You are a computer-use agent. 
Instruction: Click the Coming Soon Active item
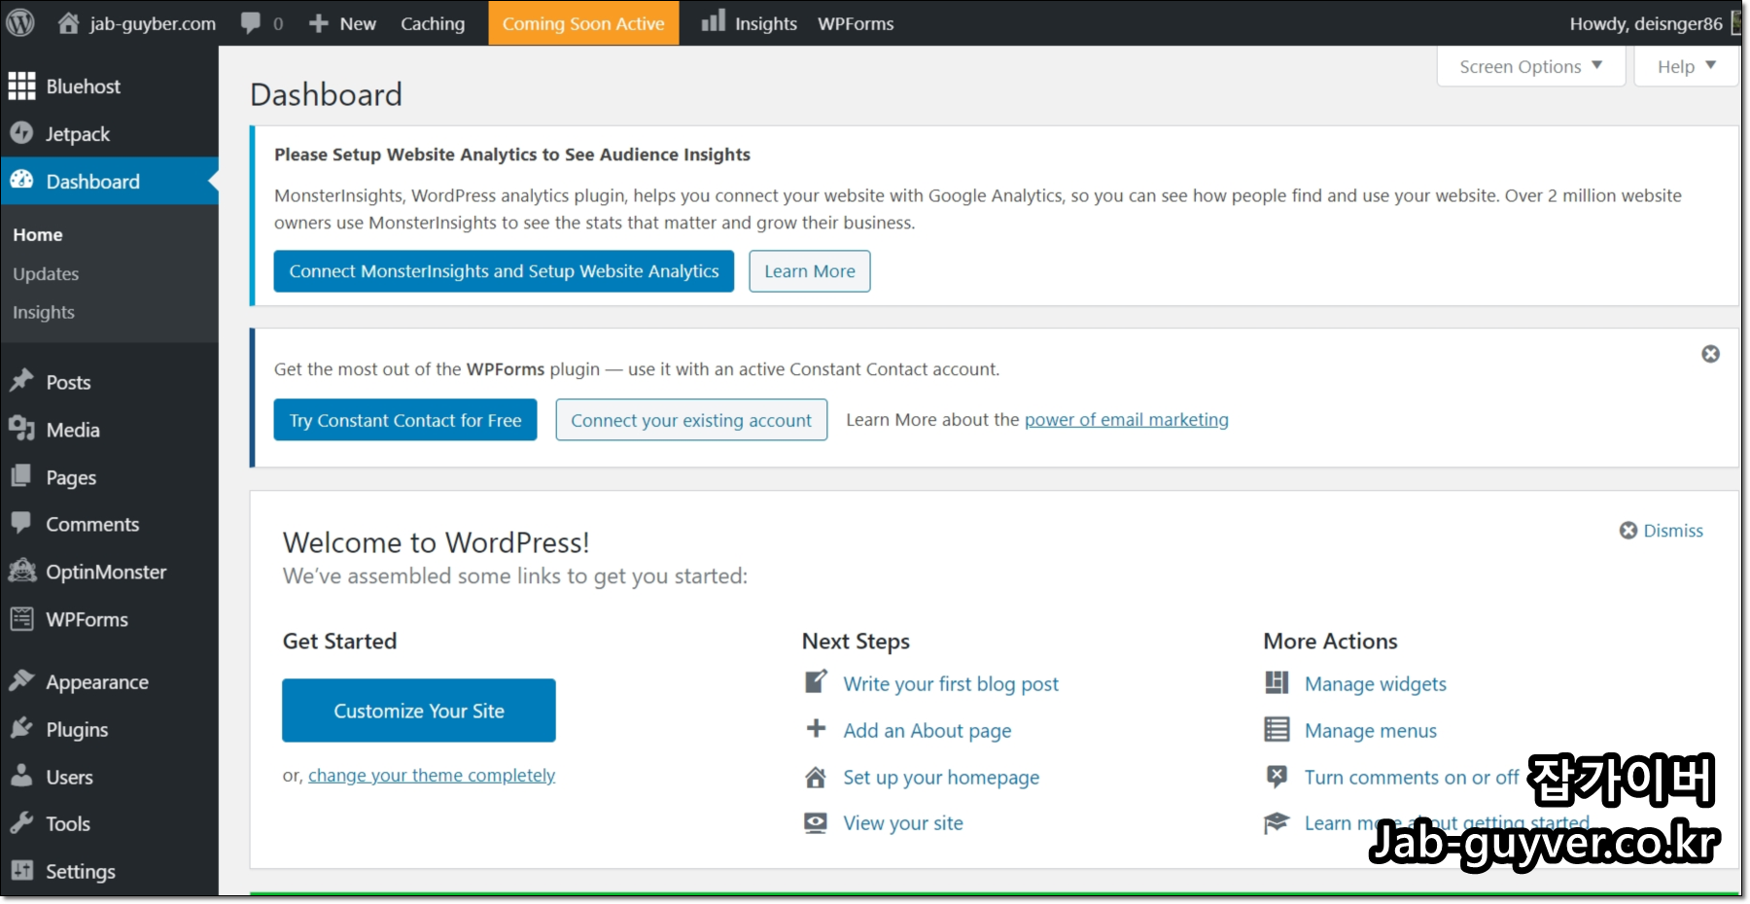[x=583, y=23]
